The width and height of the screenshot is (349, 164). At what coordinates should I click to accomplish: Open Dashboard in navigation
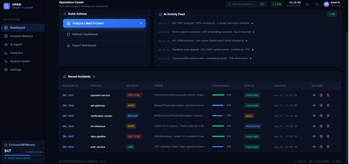point(23,28)
